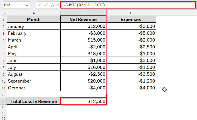Click the Expenses header cell

click(131, 20)
